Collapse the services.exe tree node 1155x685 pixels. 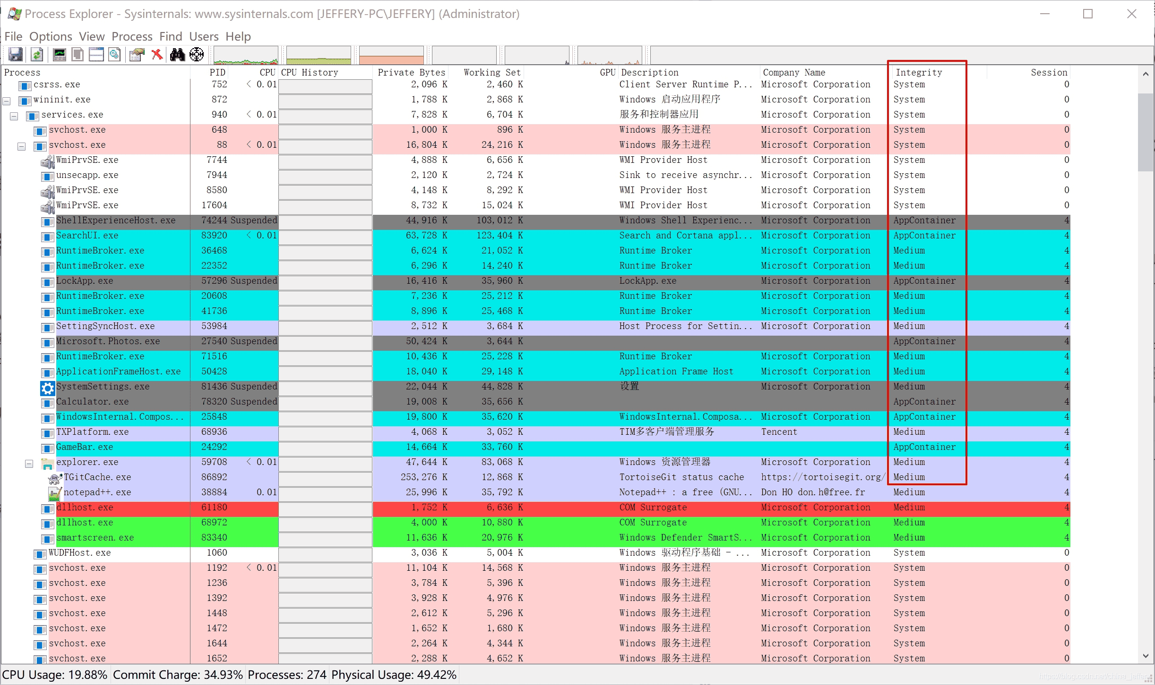14,116
